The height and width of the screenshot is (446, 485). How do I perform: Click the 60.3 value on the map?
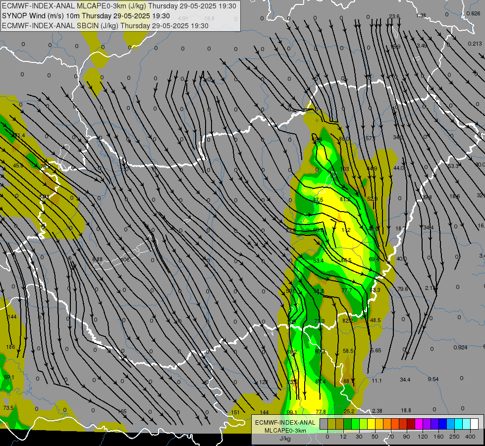click(x=320, y=351)
